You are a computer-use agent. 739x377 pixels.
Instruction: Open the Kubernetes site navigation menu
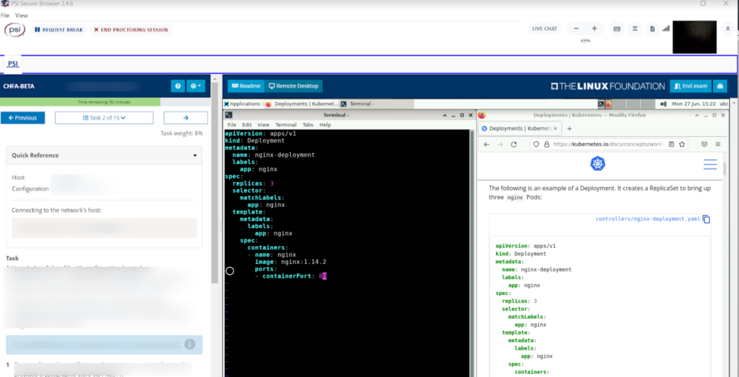point(710,164)
